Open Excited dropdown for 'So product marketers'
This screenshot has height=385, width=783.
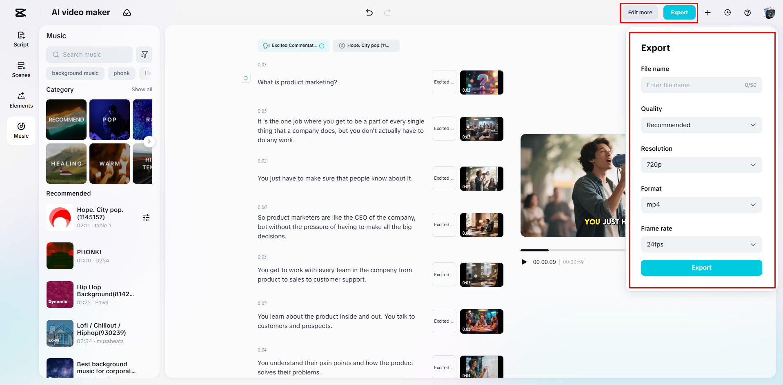[444, 225]
